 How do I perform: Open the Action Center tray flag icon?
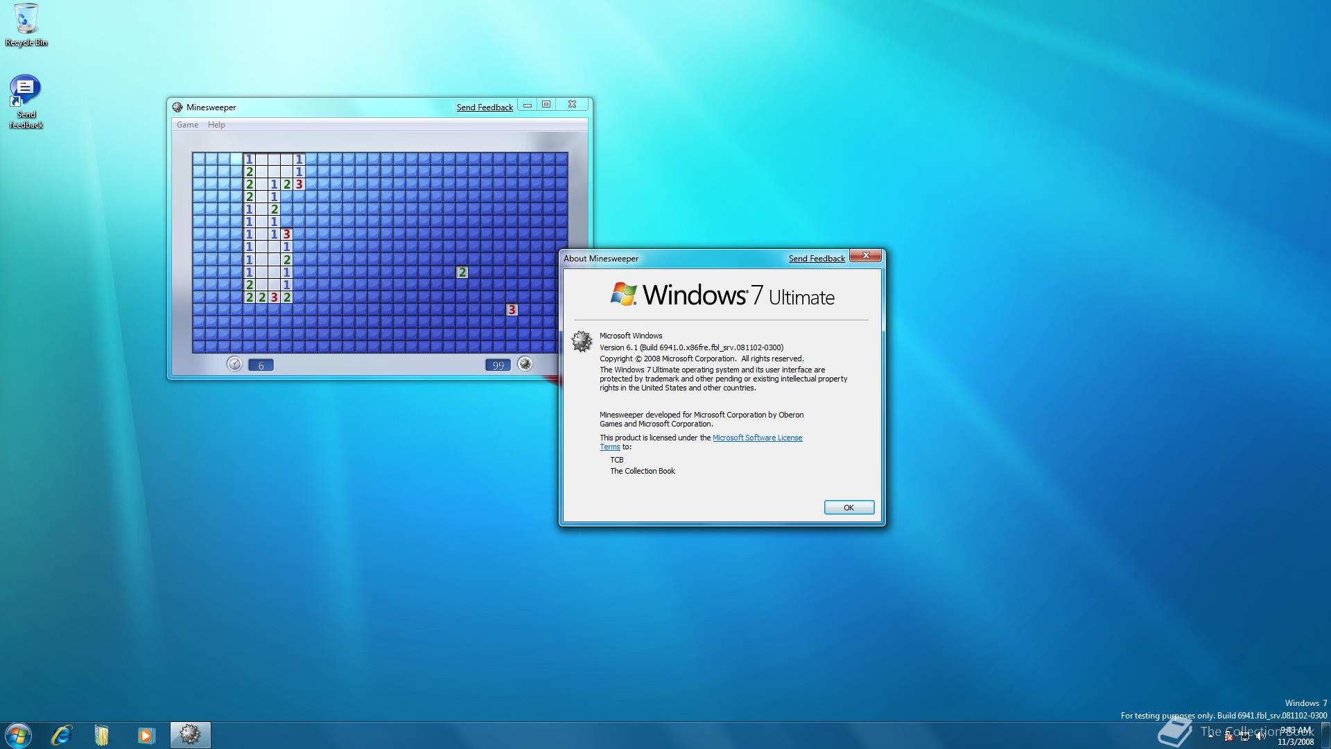(1228, 737)
